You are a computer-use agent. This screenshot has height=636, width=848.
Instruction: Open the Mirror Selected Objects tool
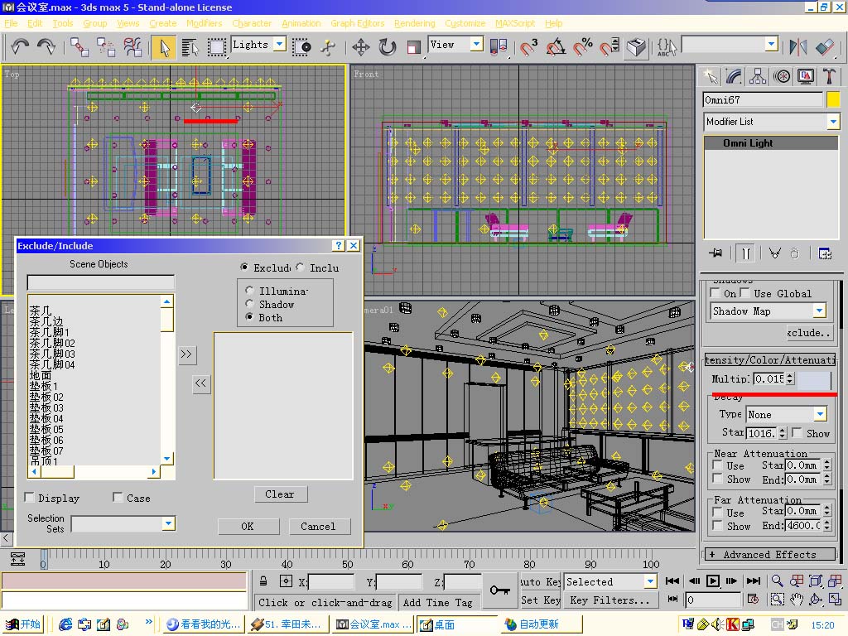coord(798,46)
